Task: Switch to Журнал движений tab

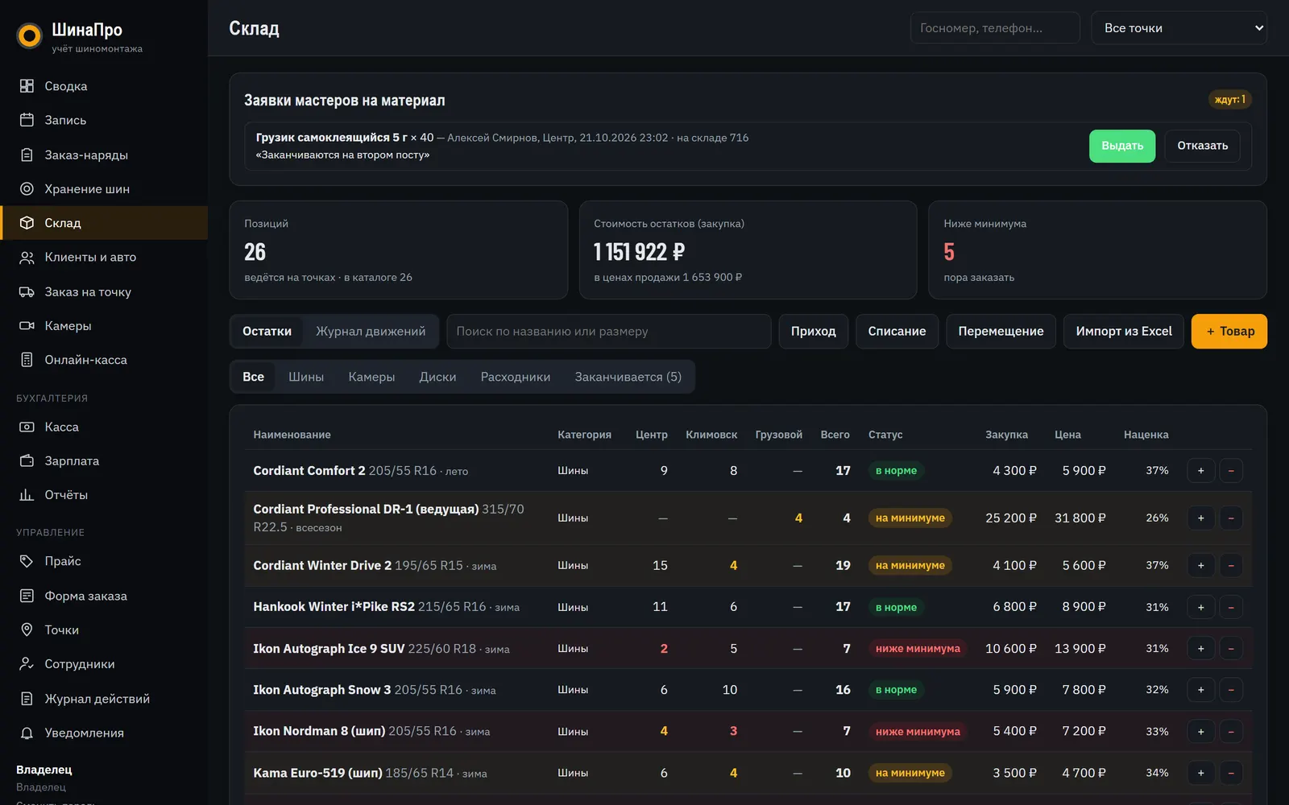Action: click(371, 332)
